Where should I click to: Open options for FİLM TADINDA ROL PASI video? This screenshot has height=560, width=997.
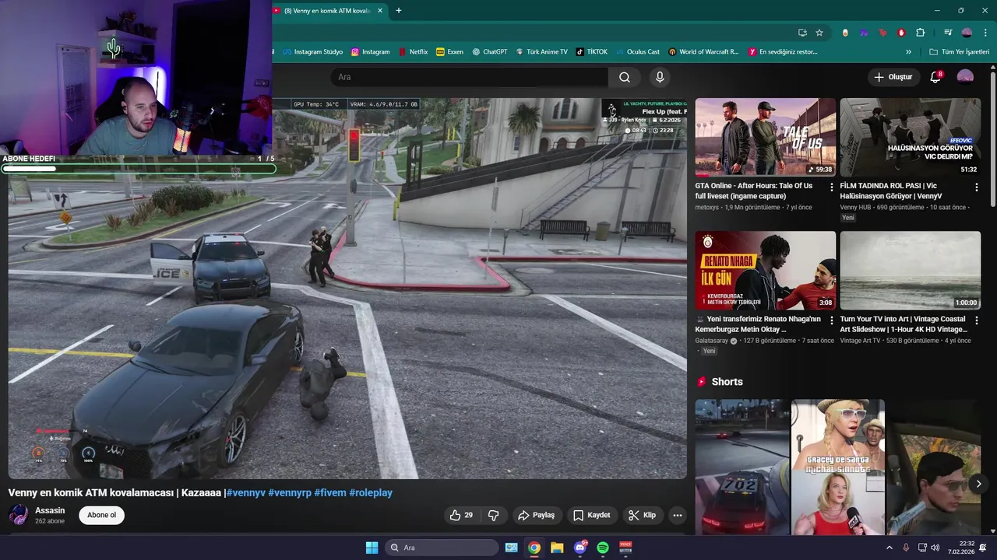[977, 187]
